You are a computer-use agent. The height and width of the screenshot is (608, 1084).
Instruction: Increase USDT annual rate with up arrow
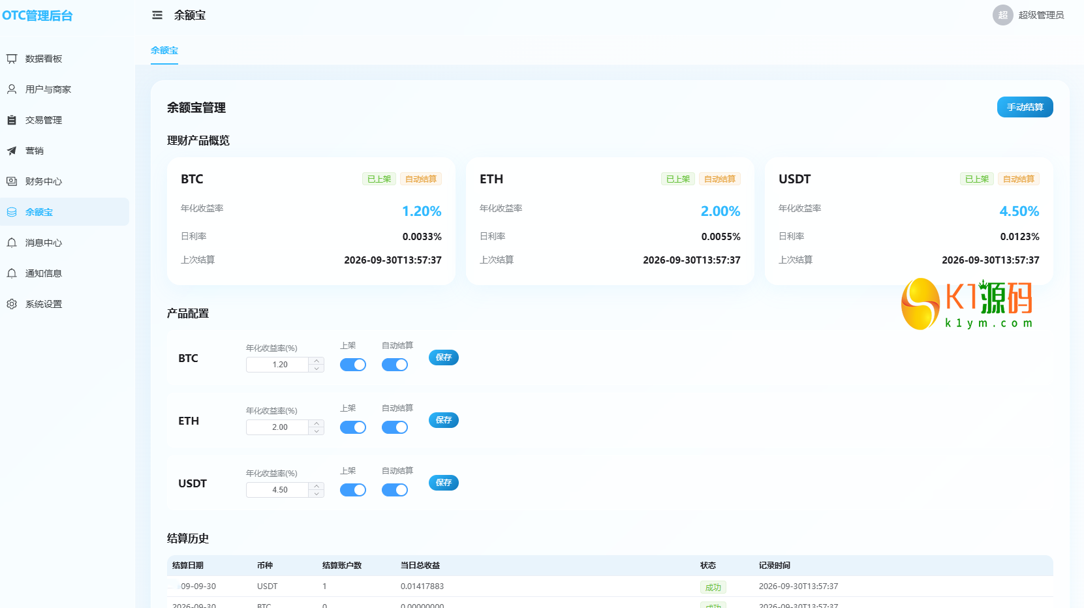(x=317, y=486)
